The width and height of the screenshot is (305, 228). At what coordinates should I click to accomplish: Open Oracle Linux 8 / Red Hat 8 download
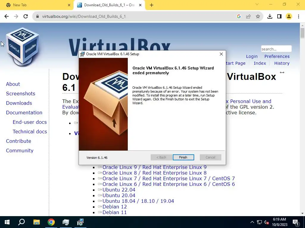[155, 173]
